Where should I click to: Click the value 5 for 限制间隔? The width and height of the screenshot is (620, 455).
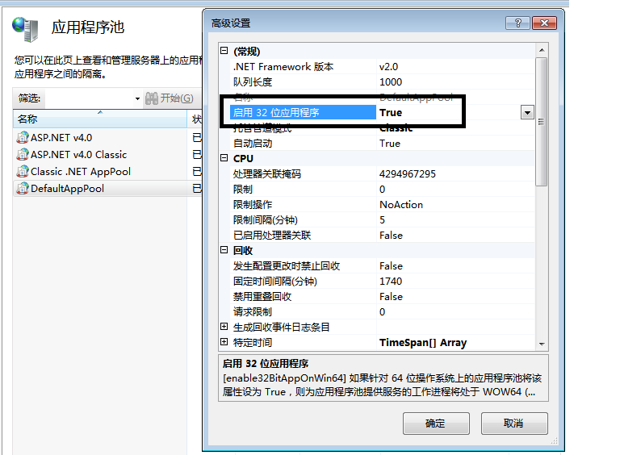(382, 220)
